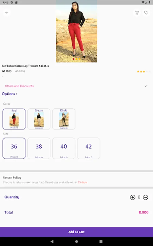View the main product photo

pos(76,31)
